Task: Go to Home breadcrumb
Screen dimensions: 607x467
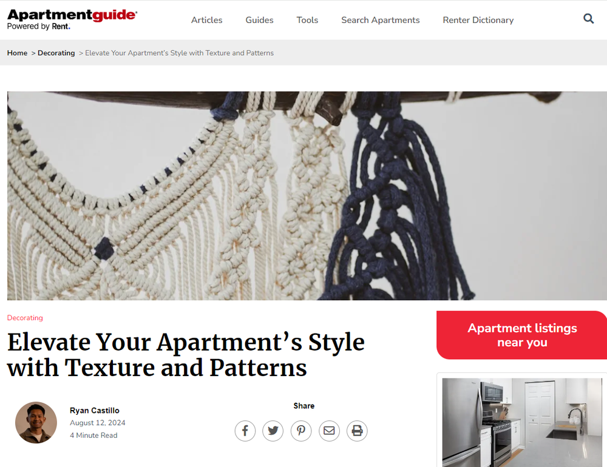Action: pyautogui.click(x=17, y=53)
